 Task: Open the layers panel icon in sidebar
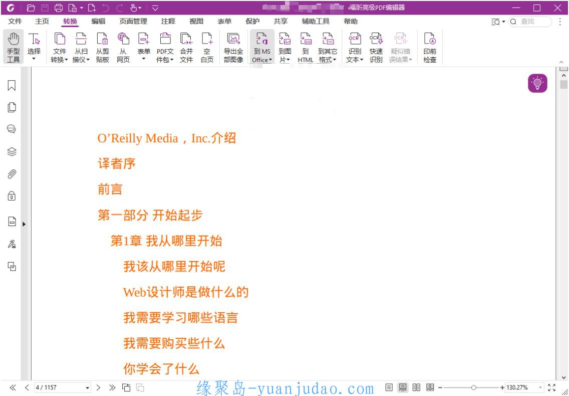click(12, 151)
